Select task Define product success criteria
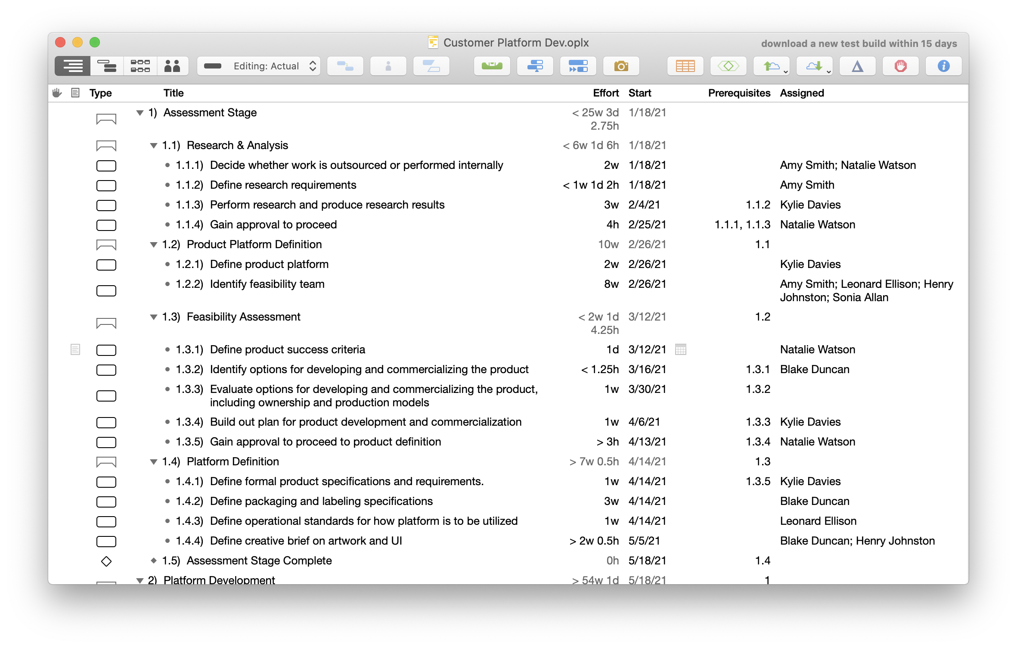Screen dimensions: 1017x648 [x=288, y=349]
